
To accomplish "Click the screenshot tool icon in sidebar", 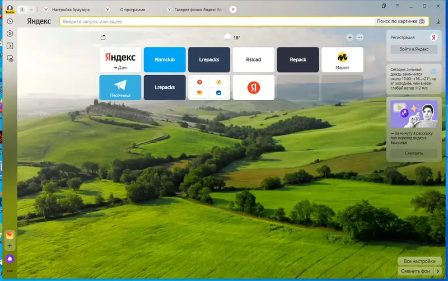I will (10, 59).
